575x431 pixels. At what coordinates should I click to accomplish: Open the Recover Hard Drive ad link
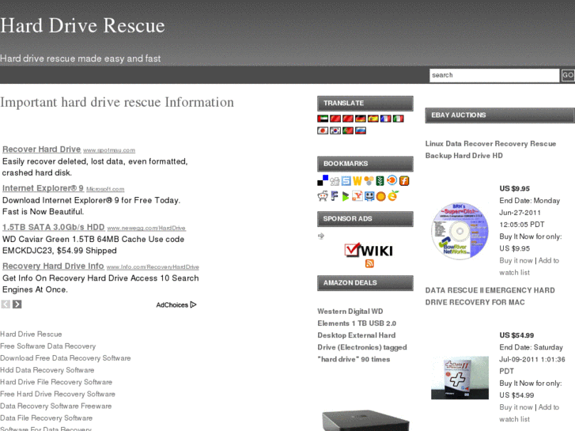point(41,149)
